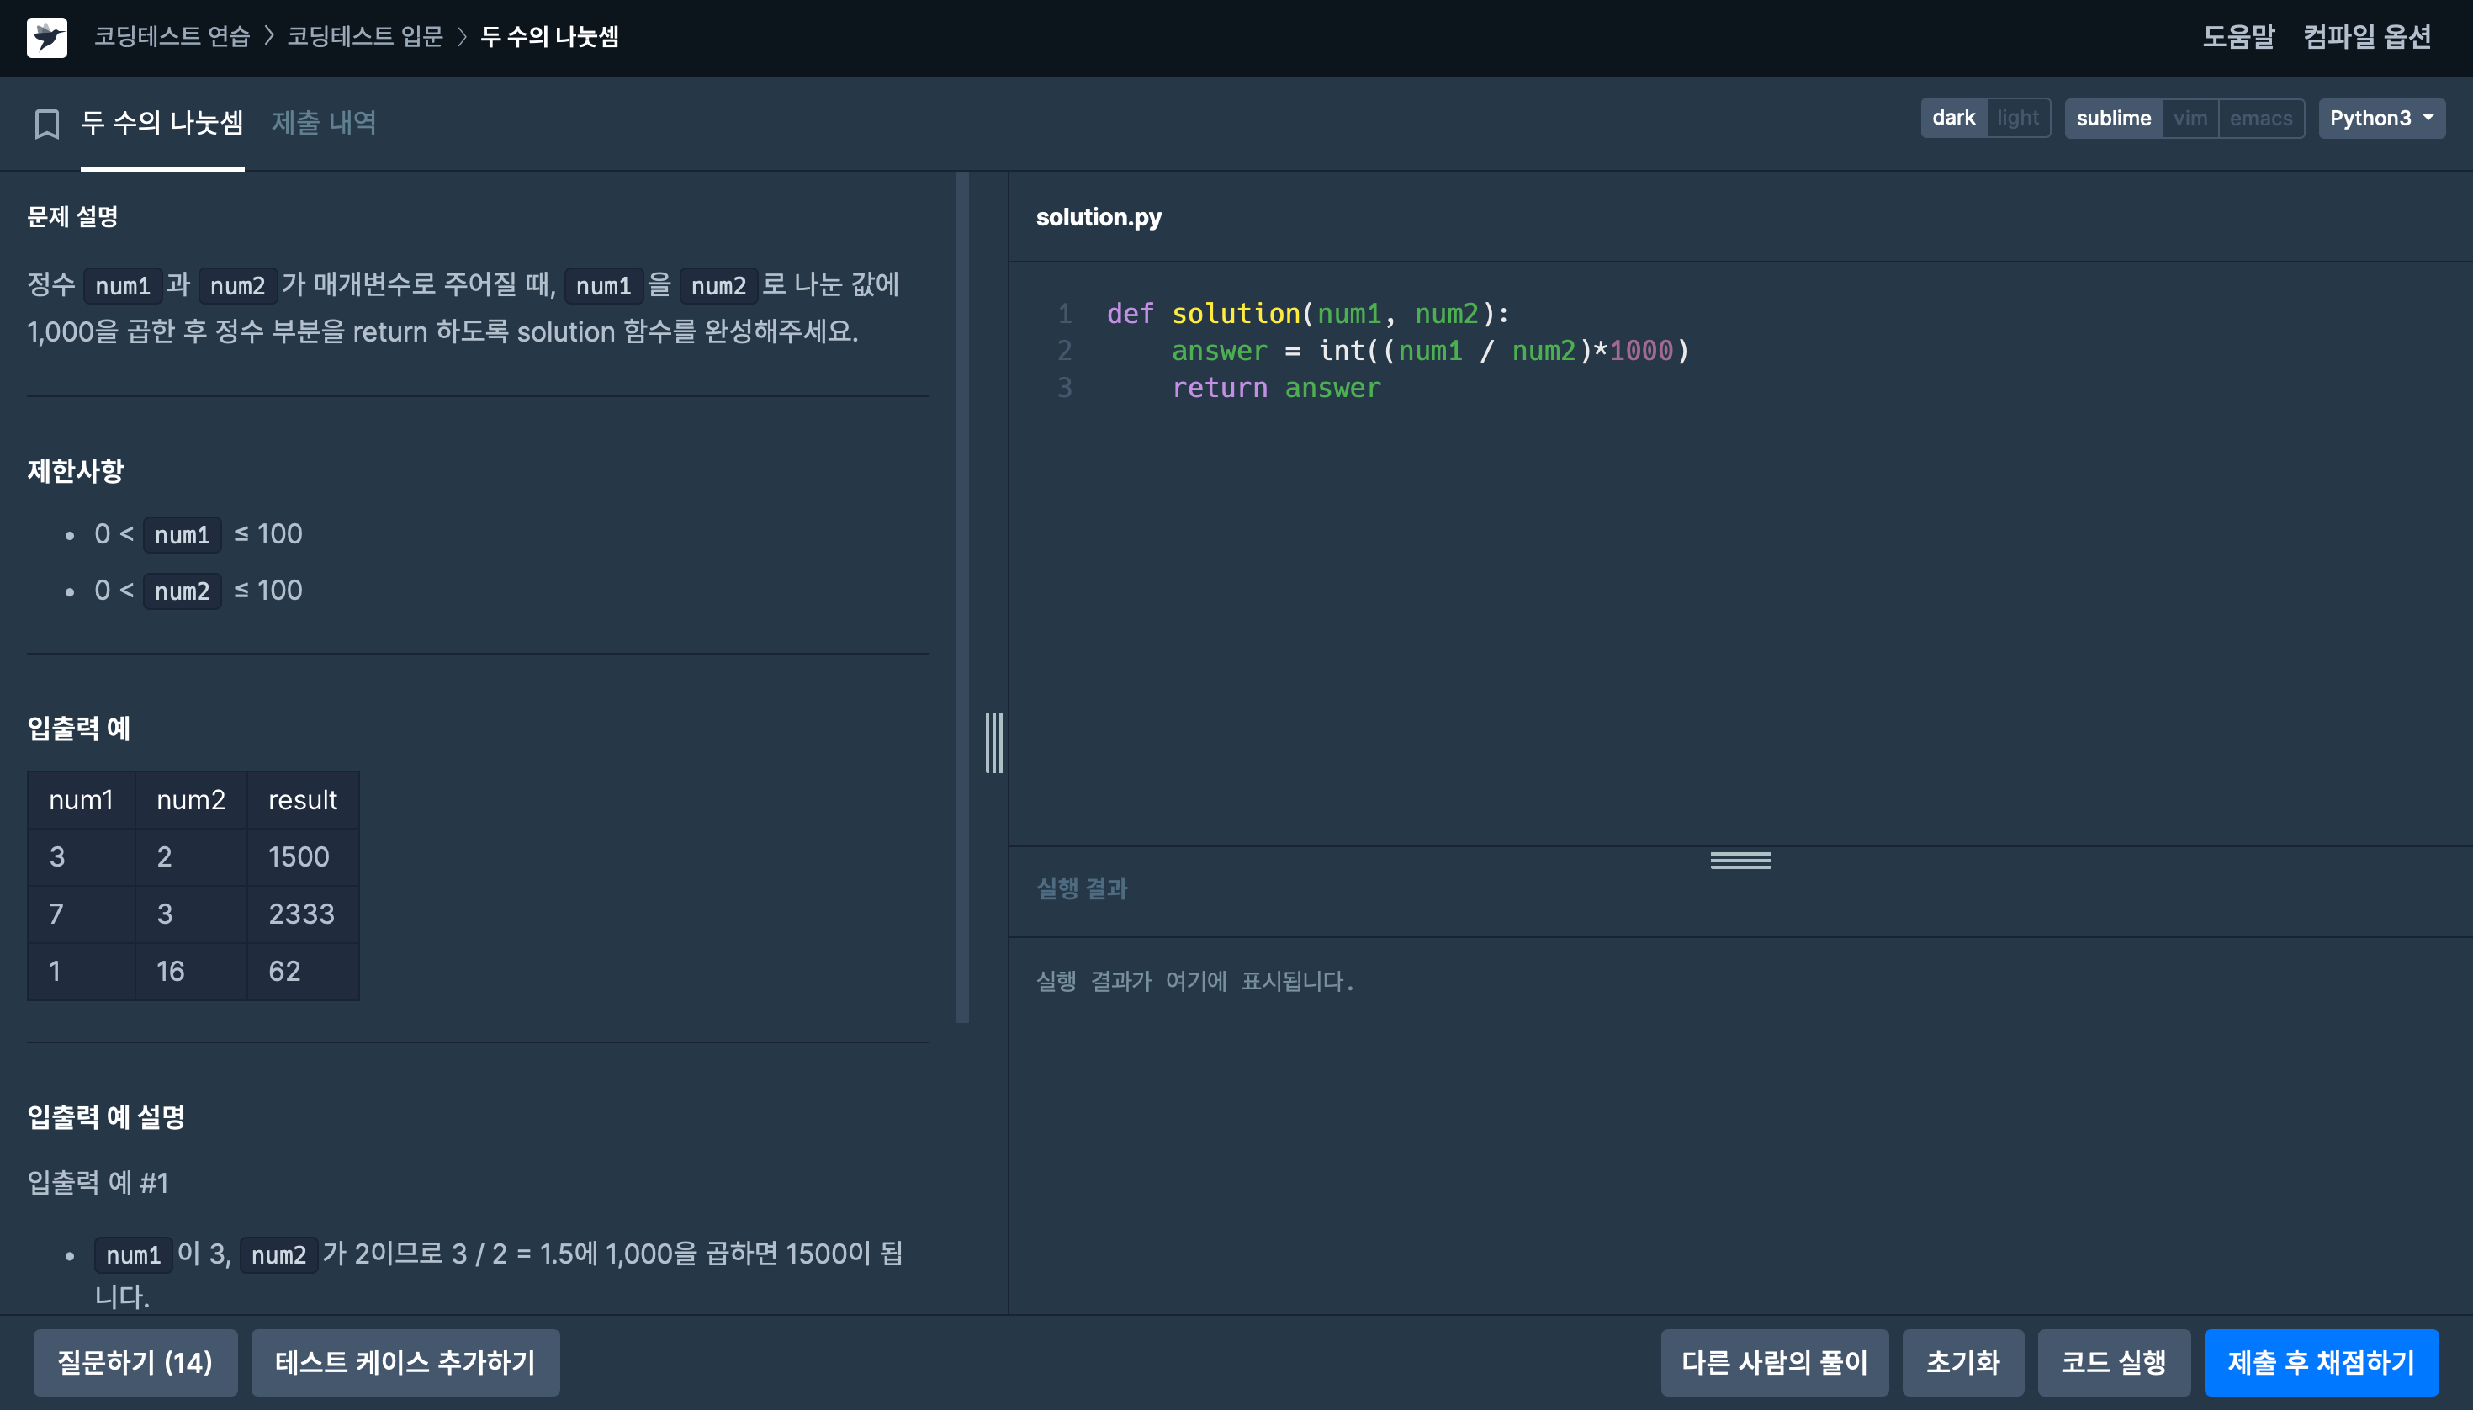Select emacs keybinding mode
Viewport: 2473px width, 1410px height.
(2261, 118)
